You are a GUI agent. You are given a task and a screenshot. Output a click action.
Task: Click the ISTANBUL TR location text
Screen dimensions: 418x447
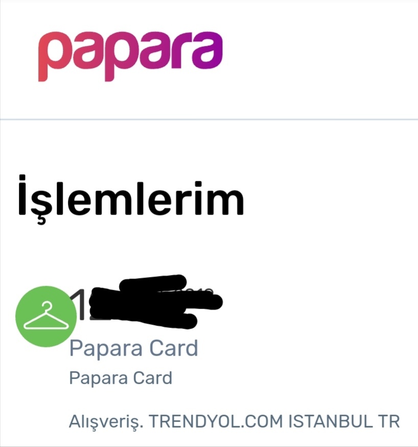344,421
